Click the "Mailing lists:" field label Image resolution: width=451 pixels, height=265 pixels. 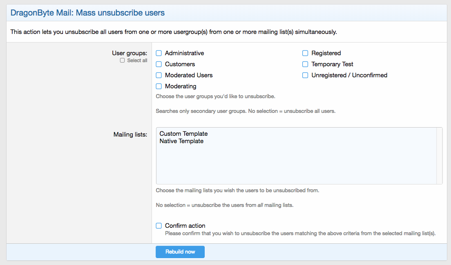130,134
